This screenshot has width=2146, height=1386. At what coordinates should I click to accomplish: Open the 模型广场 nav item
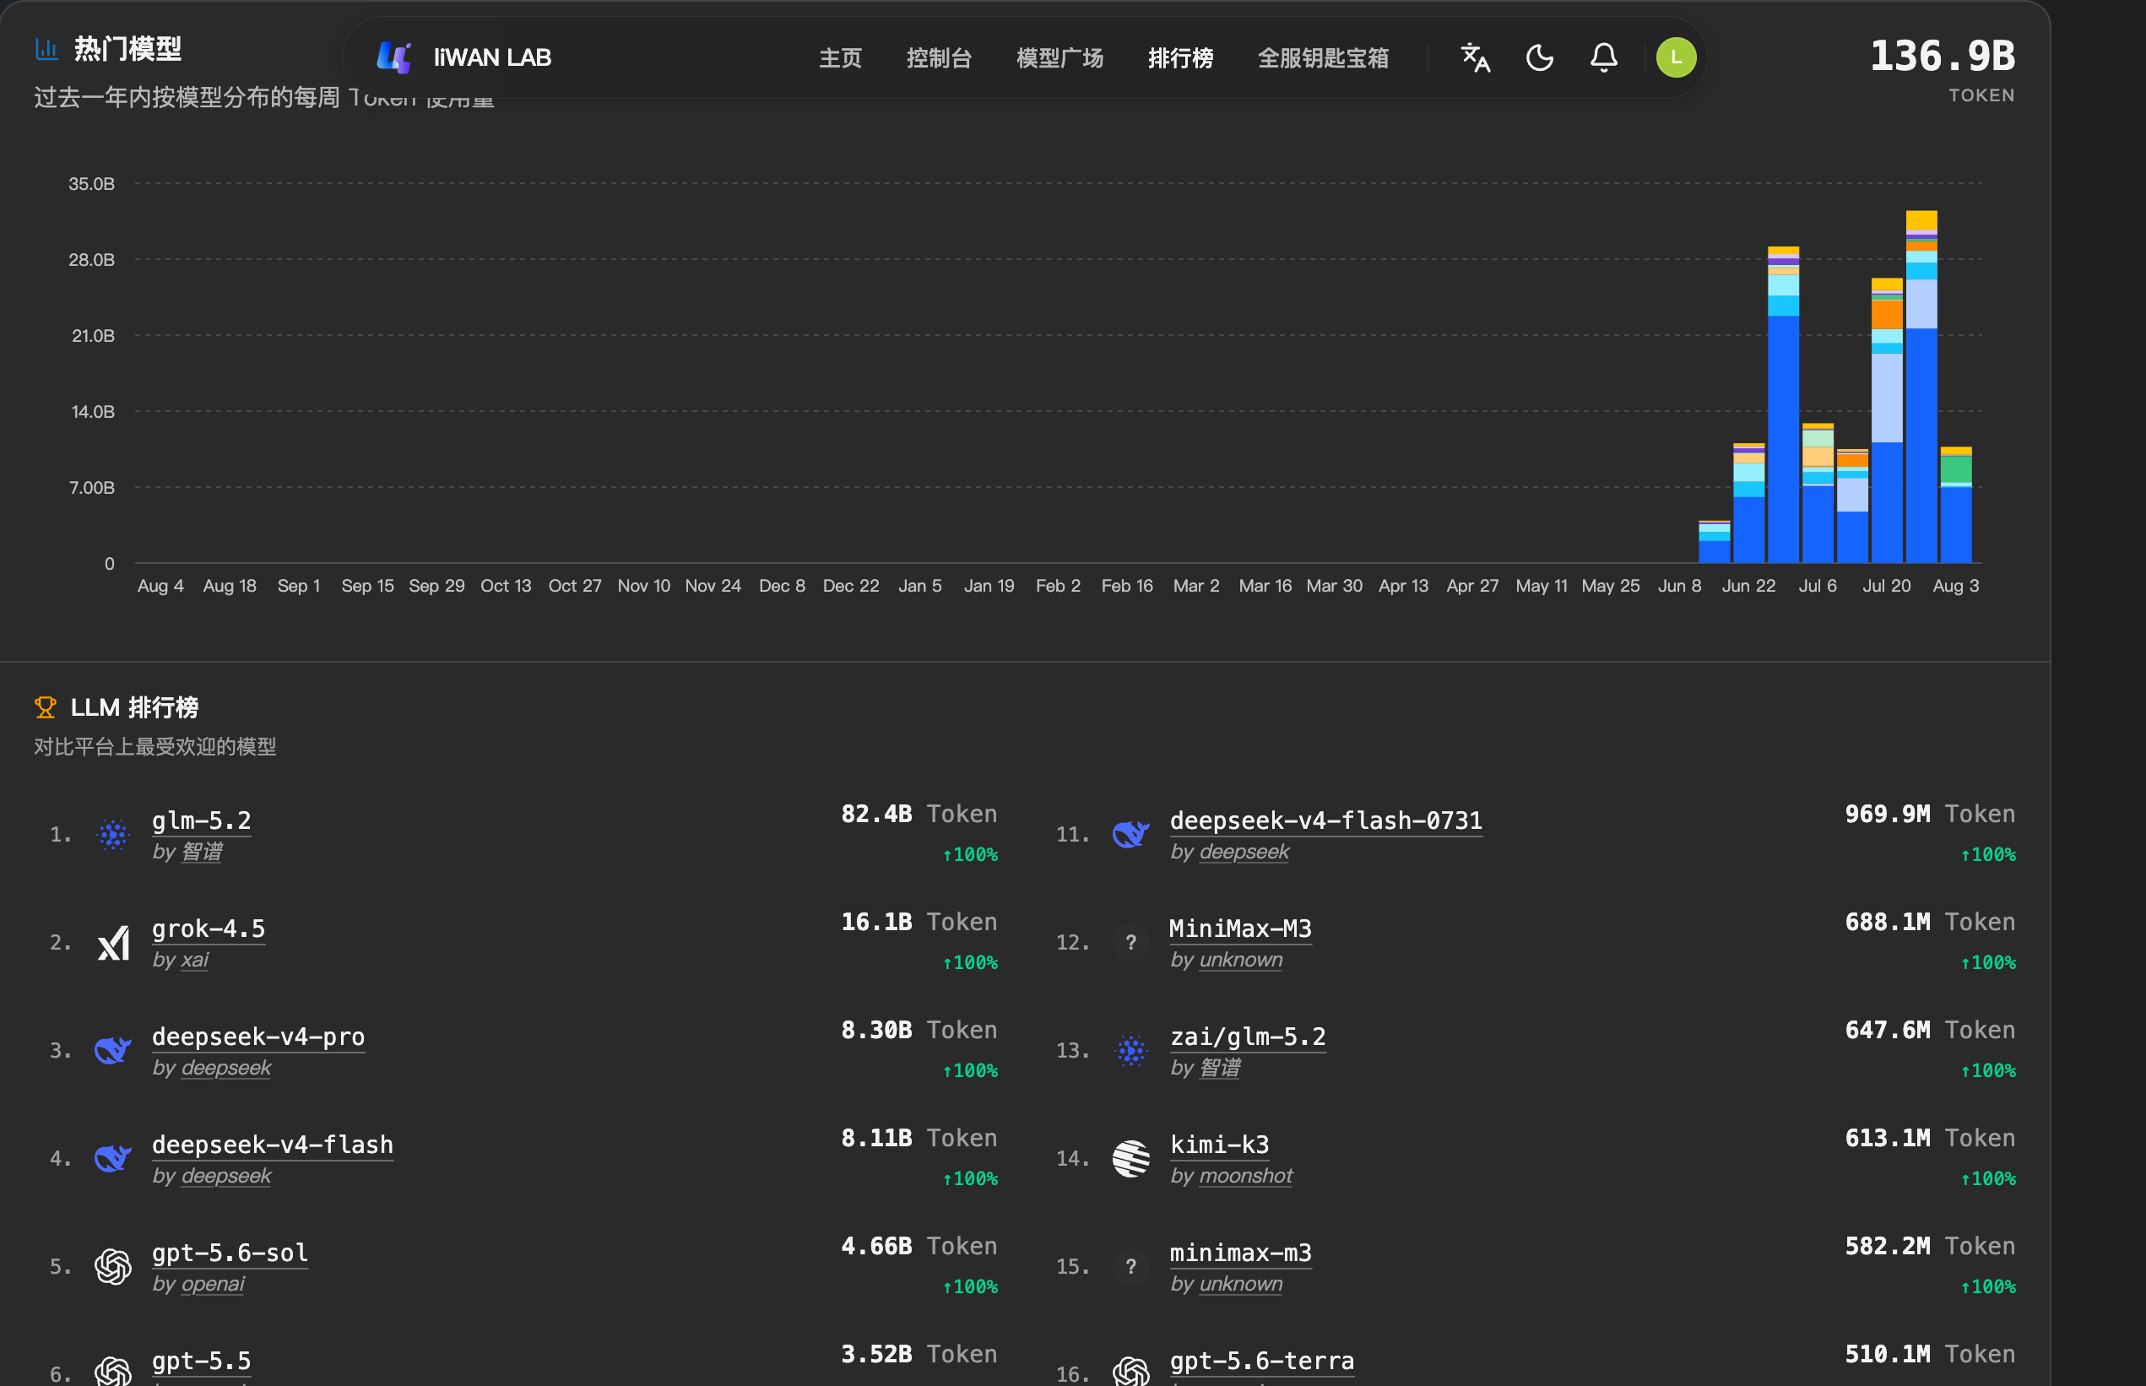coord(1059,58)
